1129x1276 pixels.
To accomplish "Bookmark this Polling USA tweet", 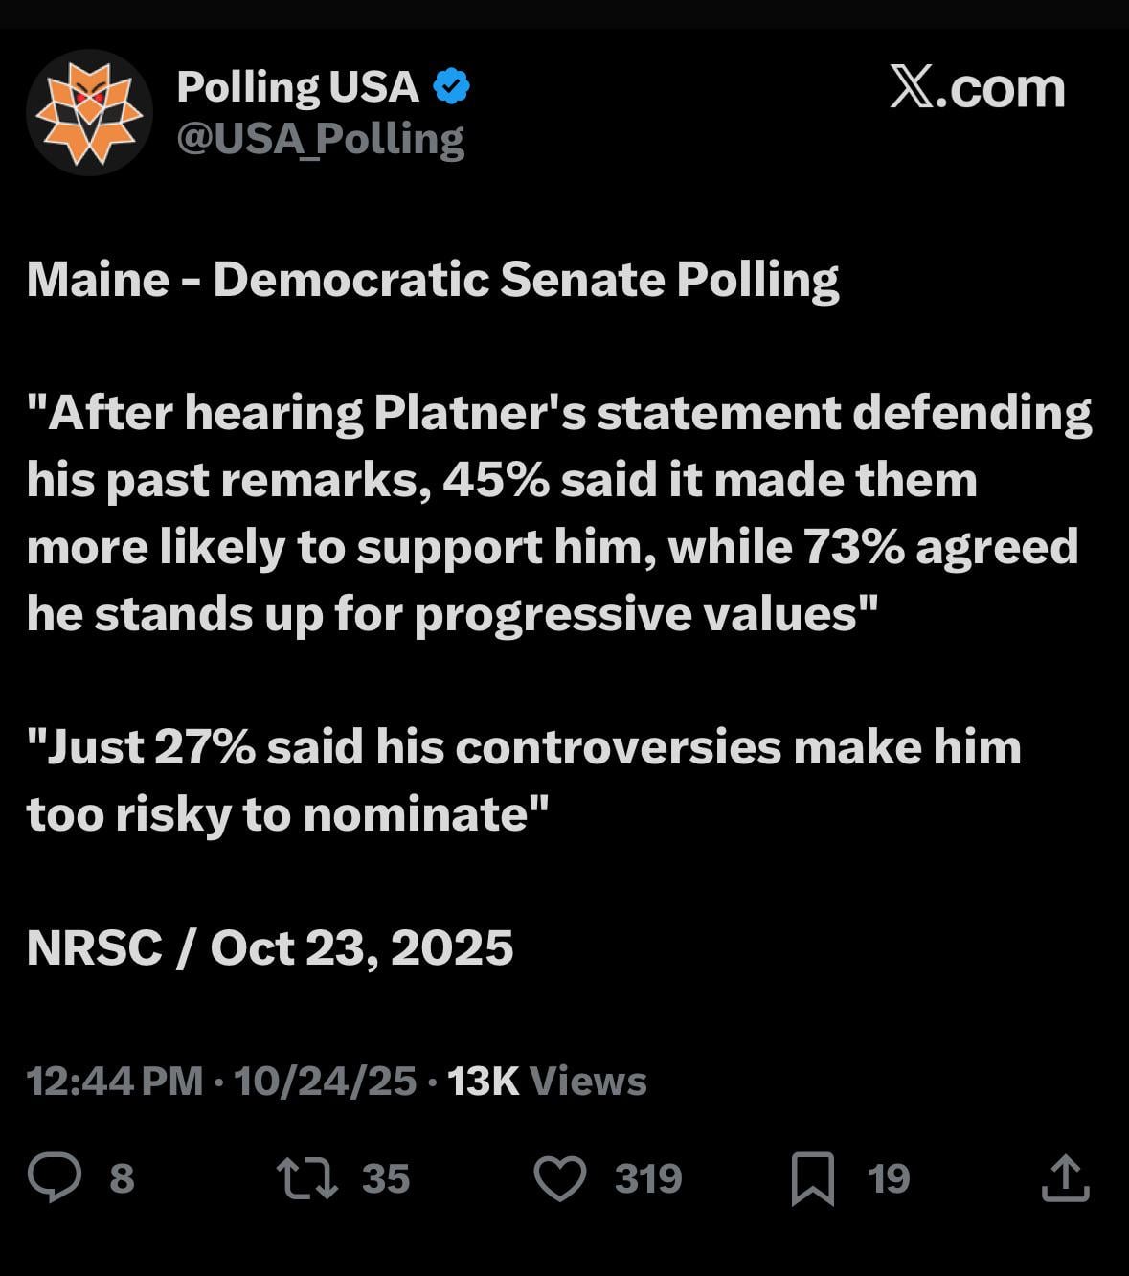I will point(812,1178).
